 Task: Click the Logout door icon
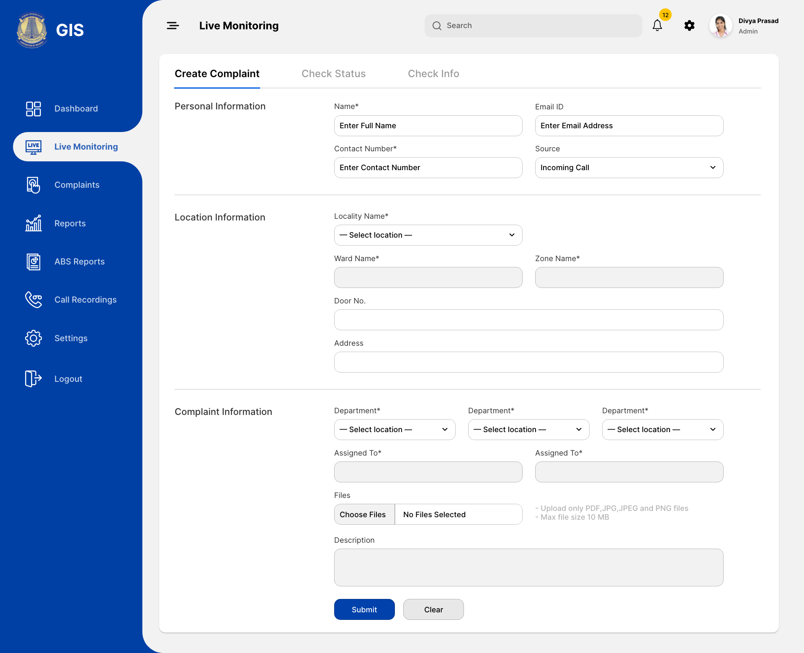pyautogui.click(x=33, y=378)
